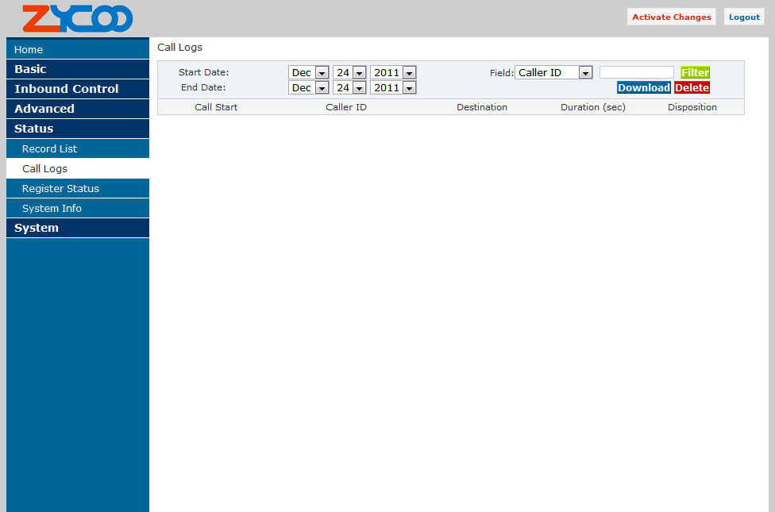775x512 pixels.
Task: Click the ZYCOO logo
Action: click(77, 18)
